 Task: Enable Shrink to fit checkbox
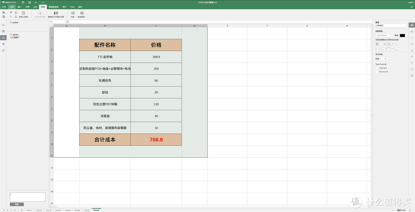377,72
